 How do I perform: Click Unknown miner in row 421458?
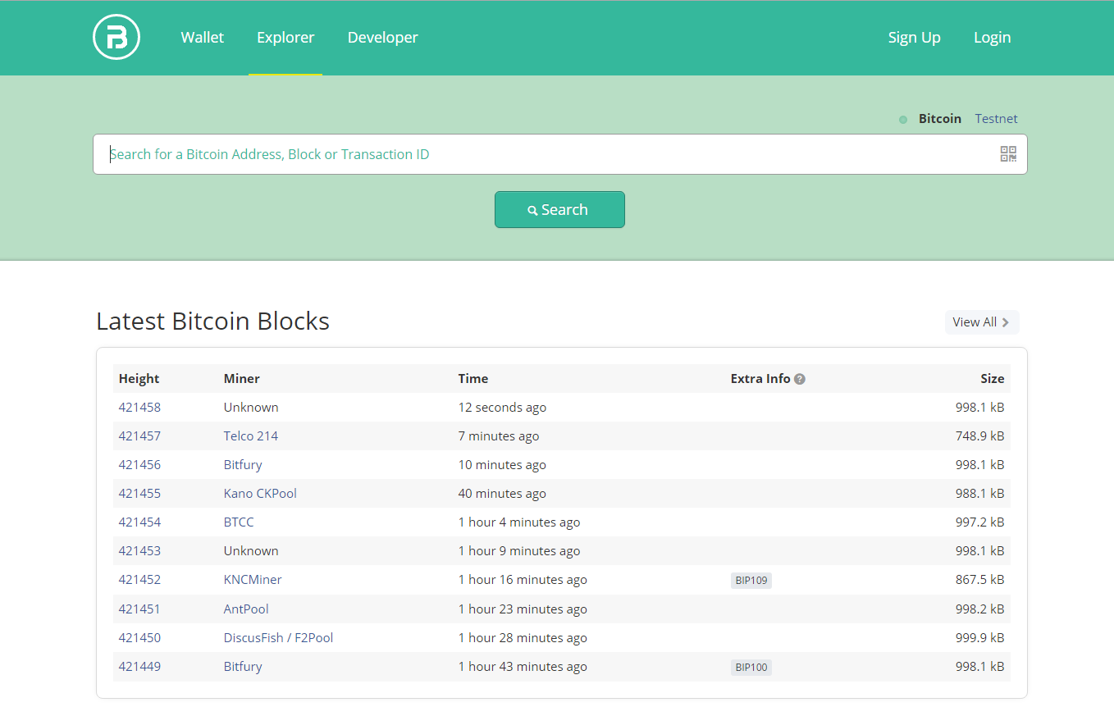(251, 408)
